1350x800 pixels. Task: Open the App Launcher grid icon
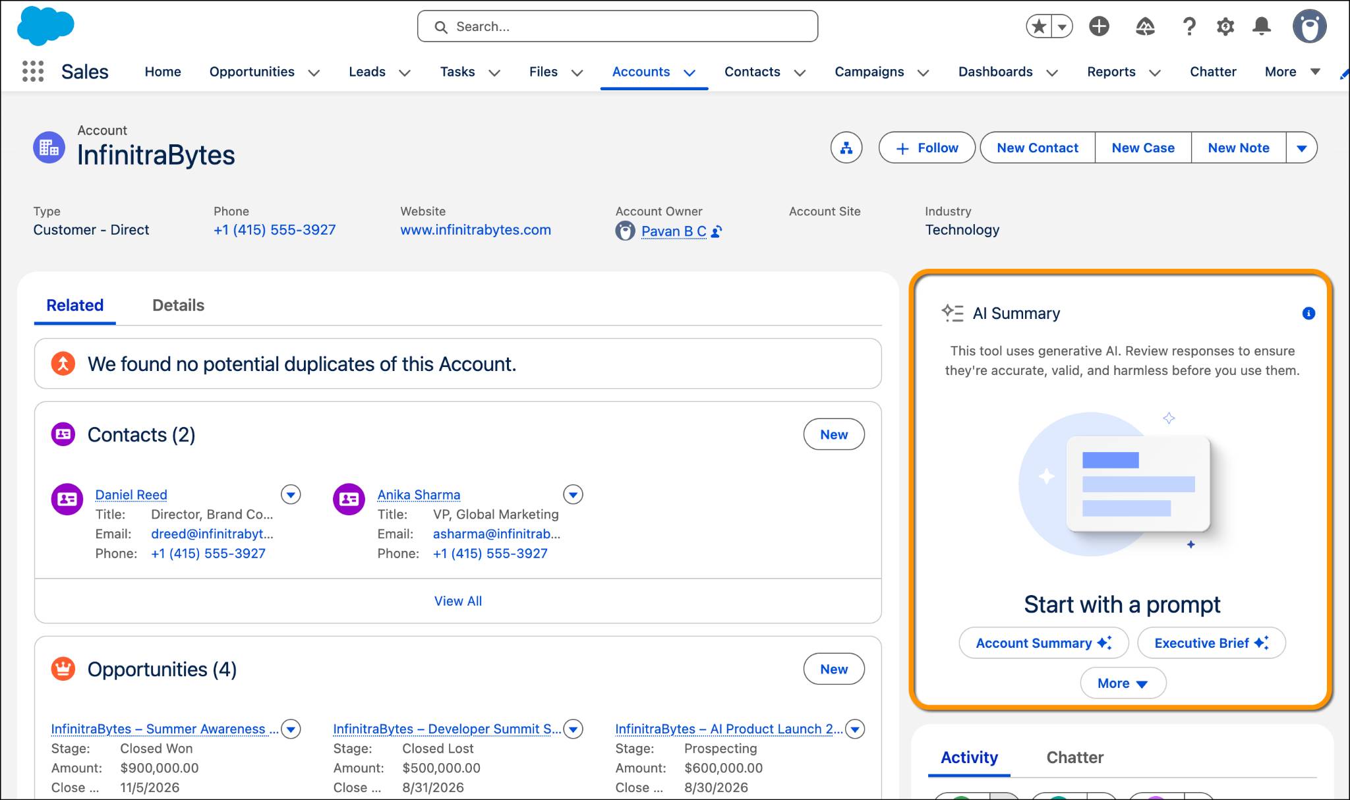click(x=33, y=71)
